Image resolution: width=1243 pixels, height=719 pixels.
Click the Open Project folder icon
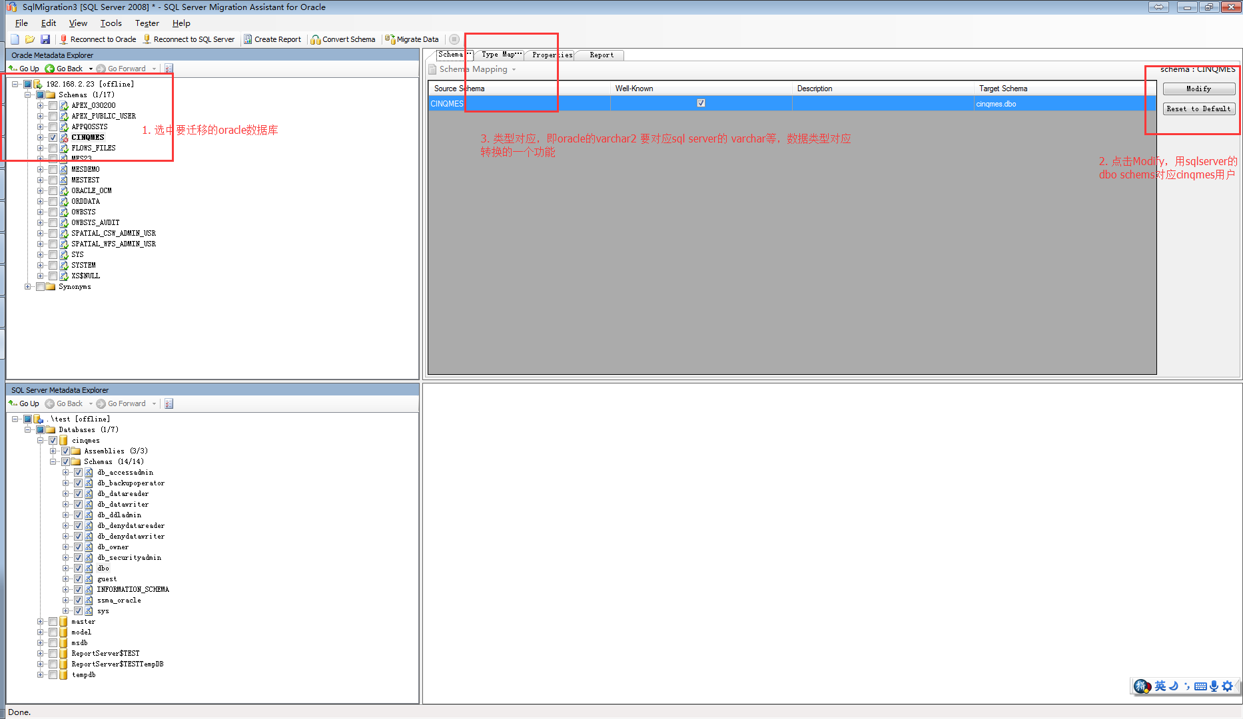(x=30, y=39)
